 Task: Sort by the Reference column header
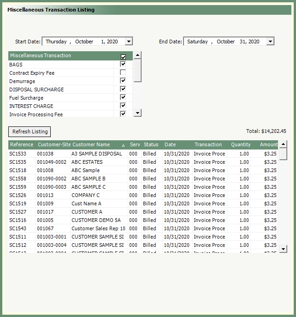[22, 145]
